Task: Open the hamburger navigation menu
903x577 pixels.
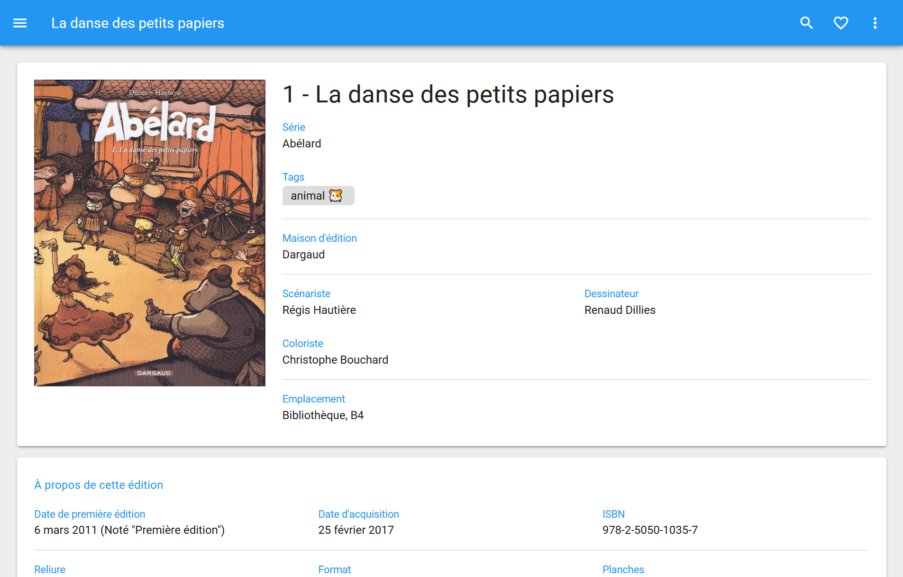Action: [x=20, y=23]
